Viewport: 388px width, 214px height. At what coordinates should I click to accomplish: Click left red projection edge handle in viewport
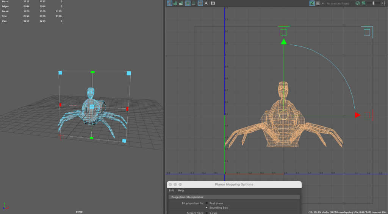[60, 105]
